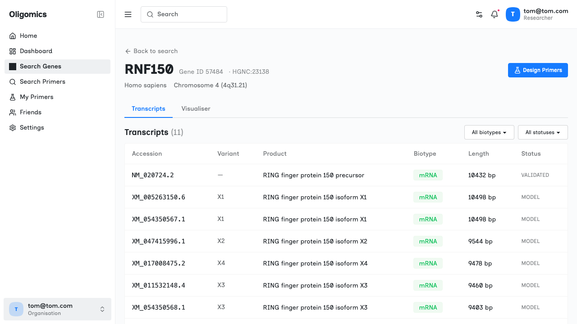Switch to the Visualiser tab
Viewport: 577px width, 324px height.
click(x=196, y=108)
